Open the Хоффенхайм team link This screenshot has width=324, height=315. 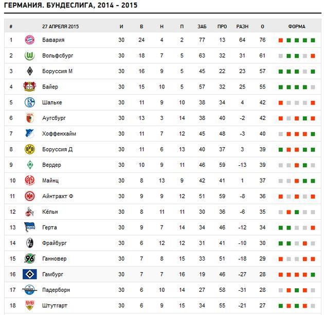(59, 134)
